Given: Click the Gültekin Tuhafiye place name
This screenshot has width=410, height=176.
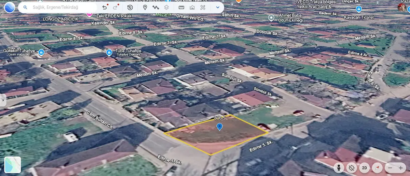Looking at the screenshot, I should tap(19, 50).
